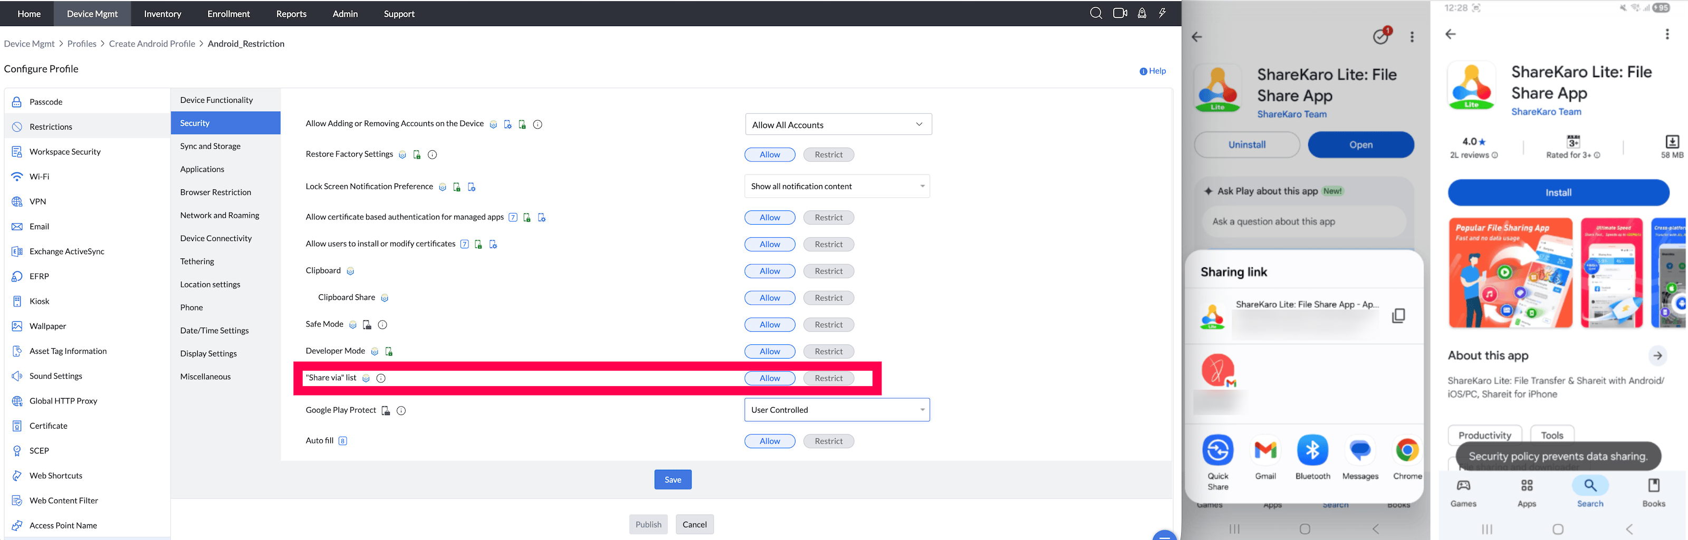This screenshot has height=540, width=1688.
Task: Tap the Productivity tag chip
Action: (1485, 435)
